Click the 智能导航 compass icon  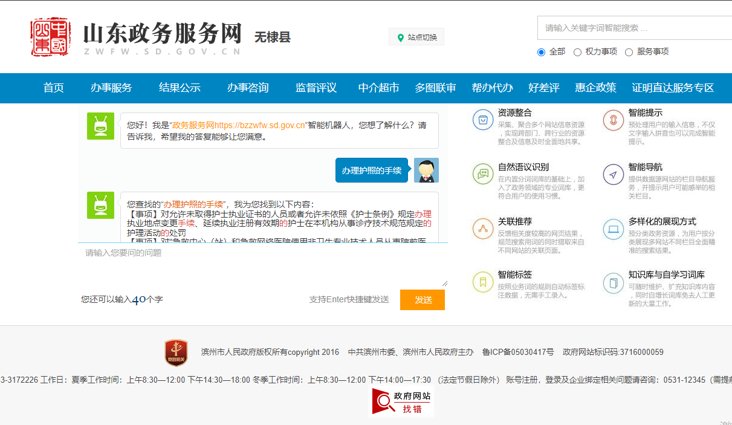pyautogui.click(x=613, y=174)
